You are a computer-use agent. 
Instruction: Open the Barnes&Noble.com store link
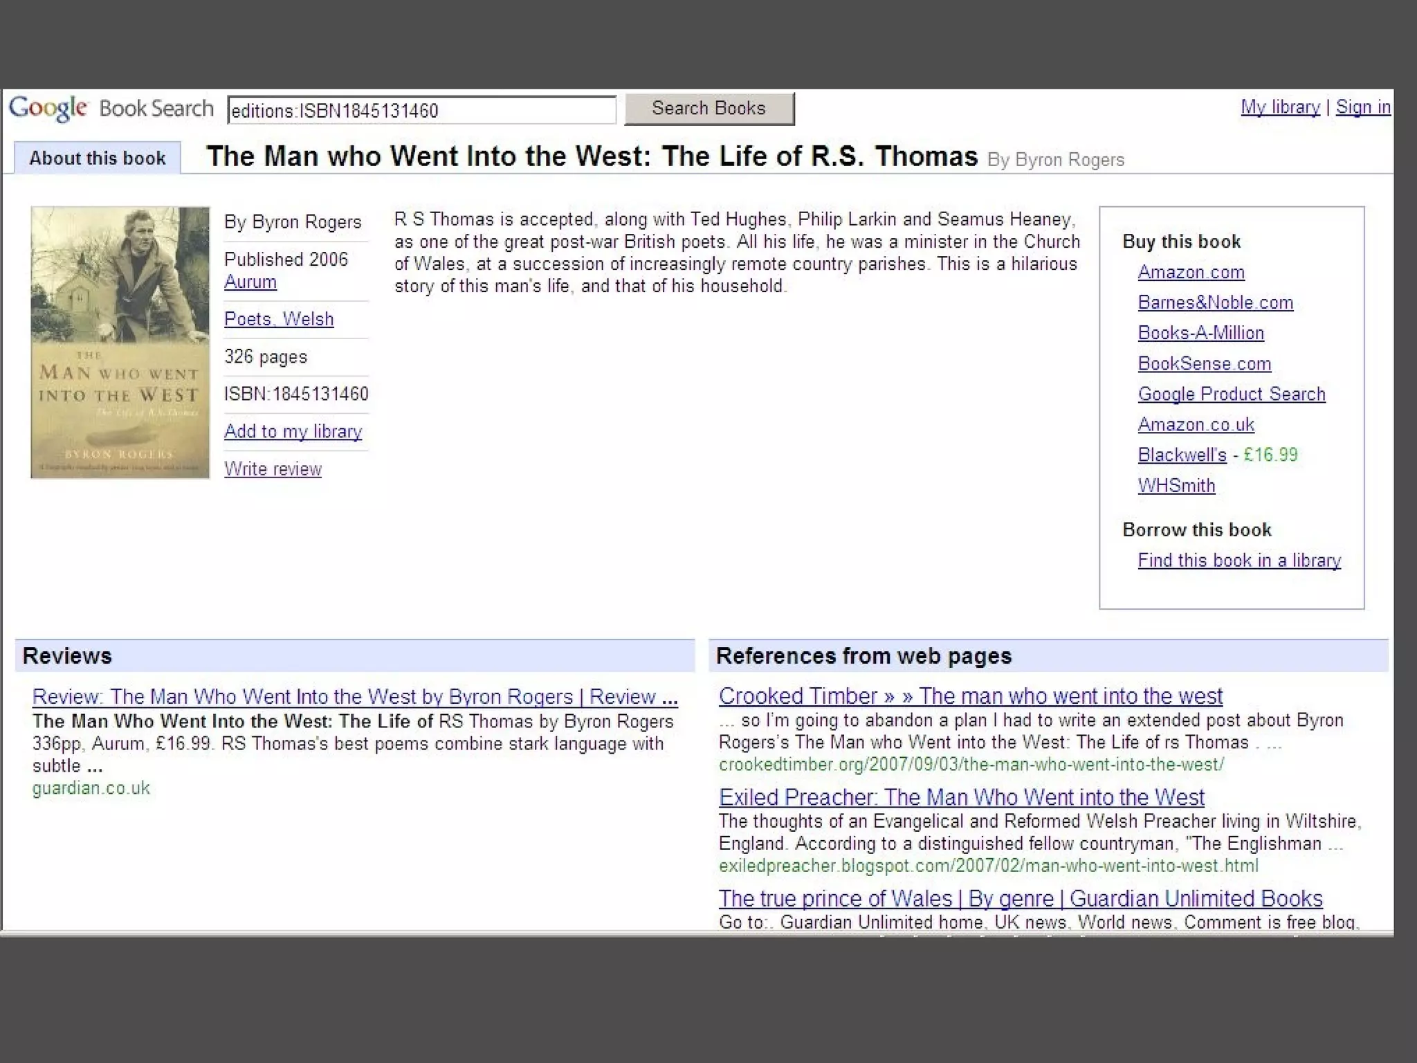[x=1215, y=302]
